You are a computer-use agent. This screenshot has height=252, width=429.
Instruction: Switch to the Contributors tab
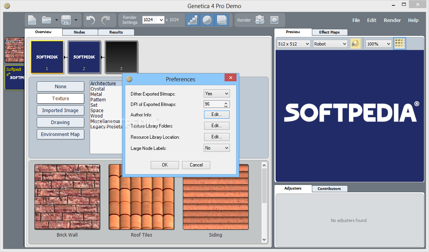pyautogui.click(x=329, y=189)
